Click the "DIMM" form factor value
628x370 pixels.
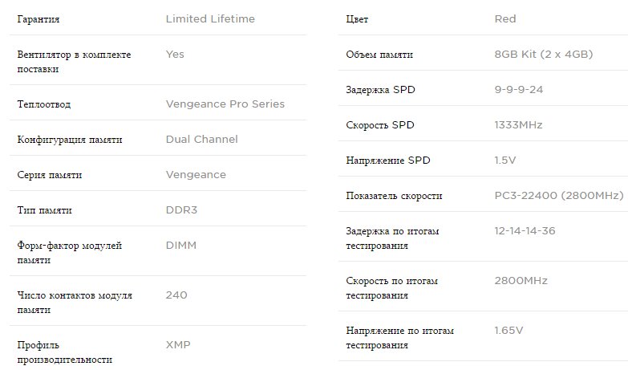pyautogui.click(x=180, y=245)
